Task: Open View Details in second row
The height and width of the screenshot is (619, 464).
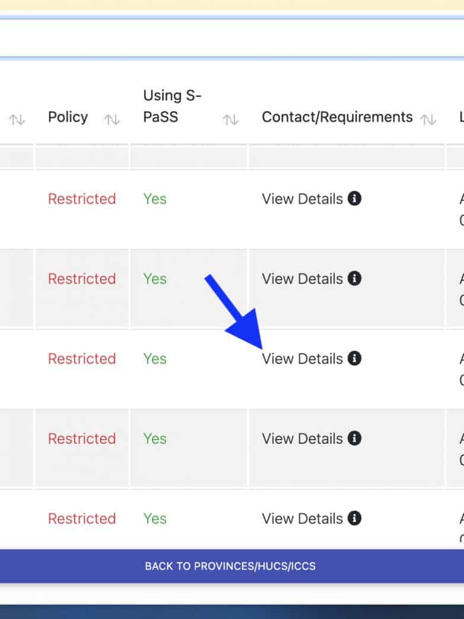Action: tap(302, 279)
